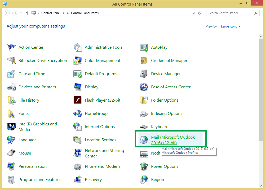This screenshot has height=190, width=265.
Task: Click the Color Management icon
Action: pos(78,61)
